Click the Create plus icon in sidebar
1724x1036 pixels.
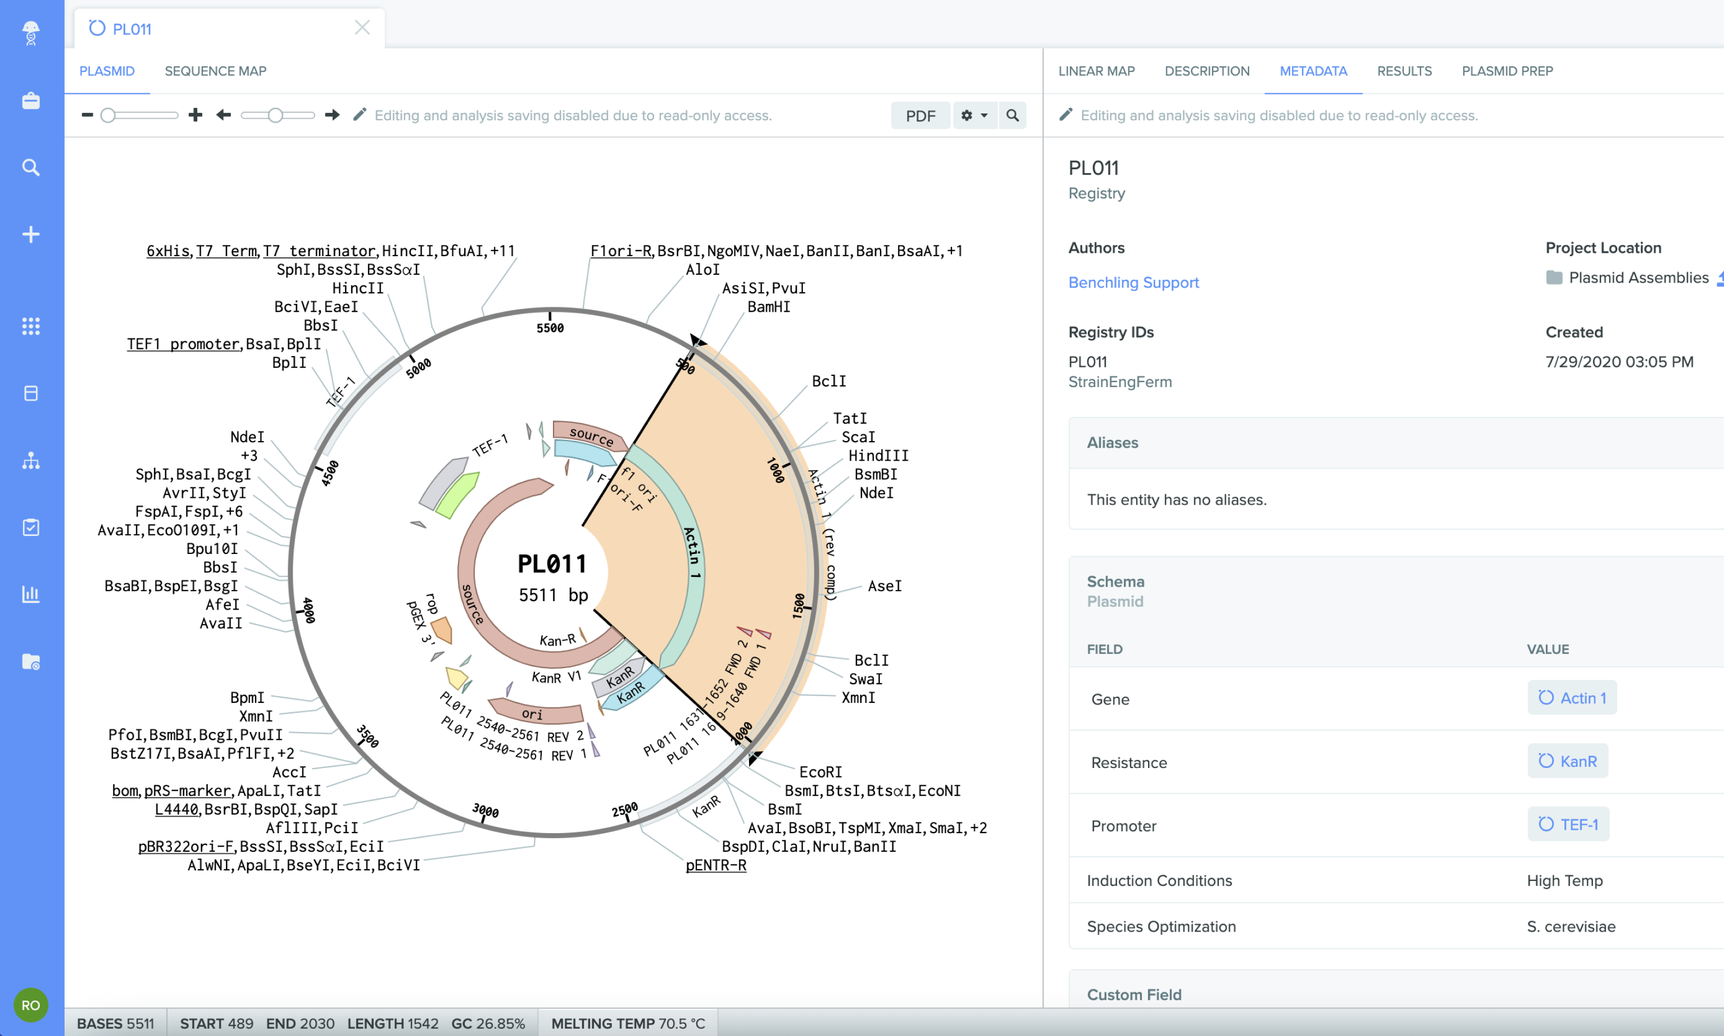(x=31, y=235)
